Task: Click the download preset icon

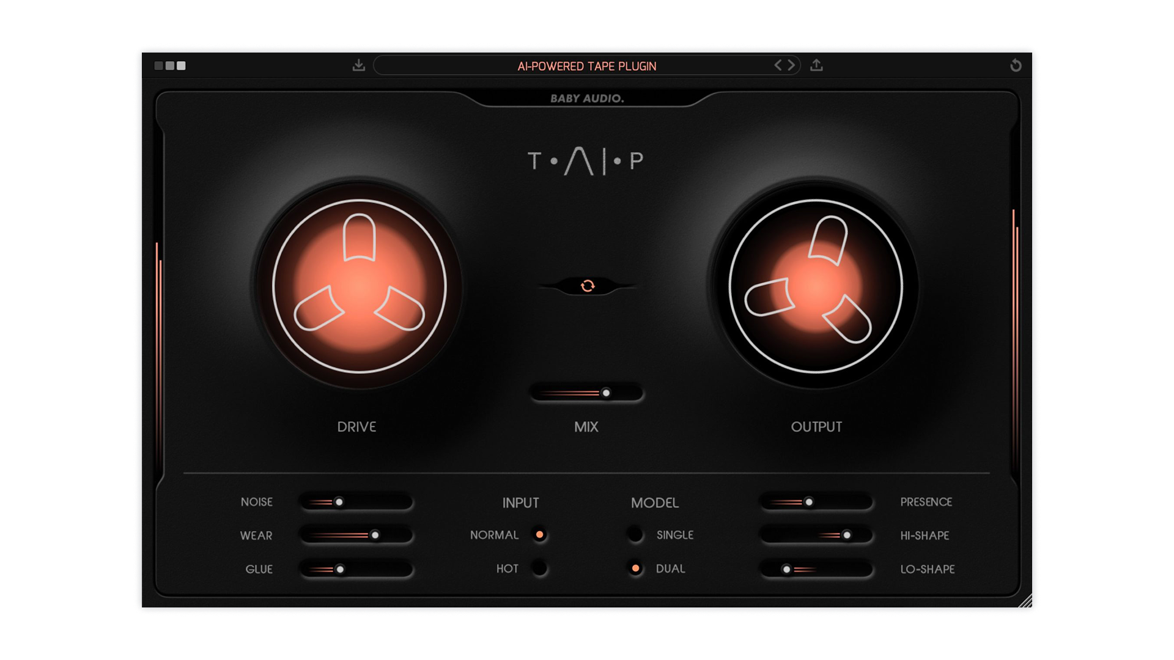Action: [359, 65]
